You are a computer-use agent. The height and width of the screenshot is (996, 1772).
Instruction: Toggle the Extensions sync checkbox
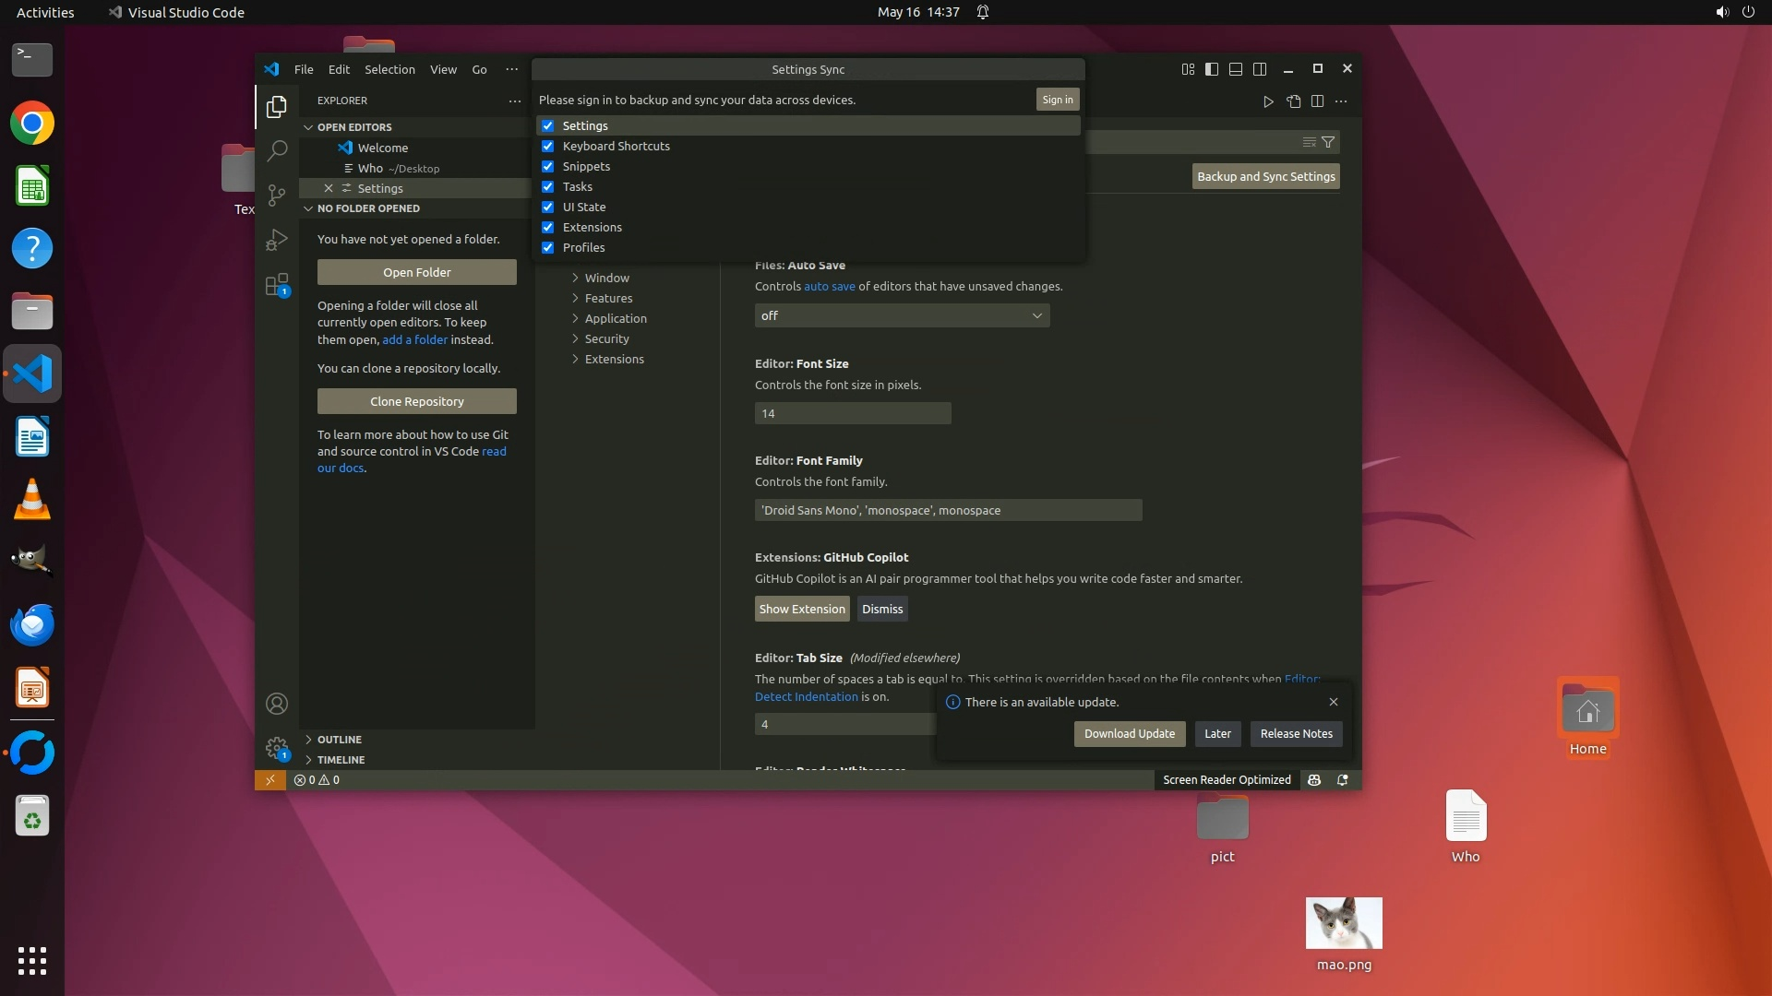(548, 228)
